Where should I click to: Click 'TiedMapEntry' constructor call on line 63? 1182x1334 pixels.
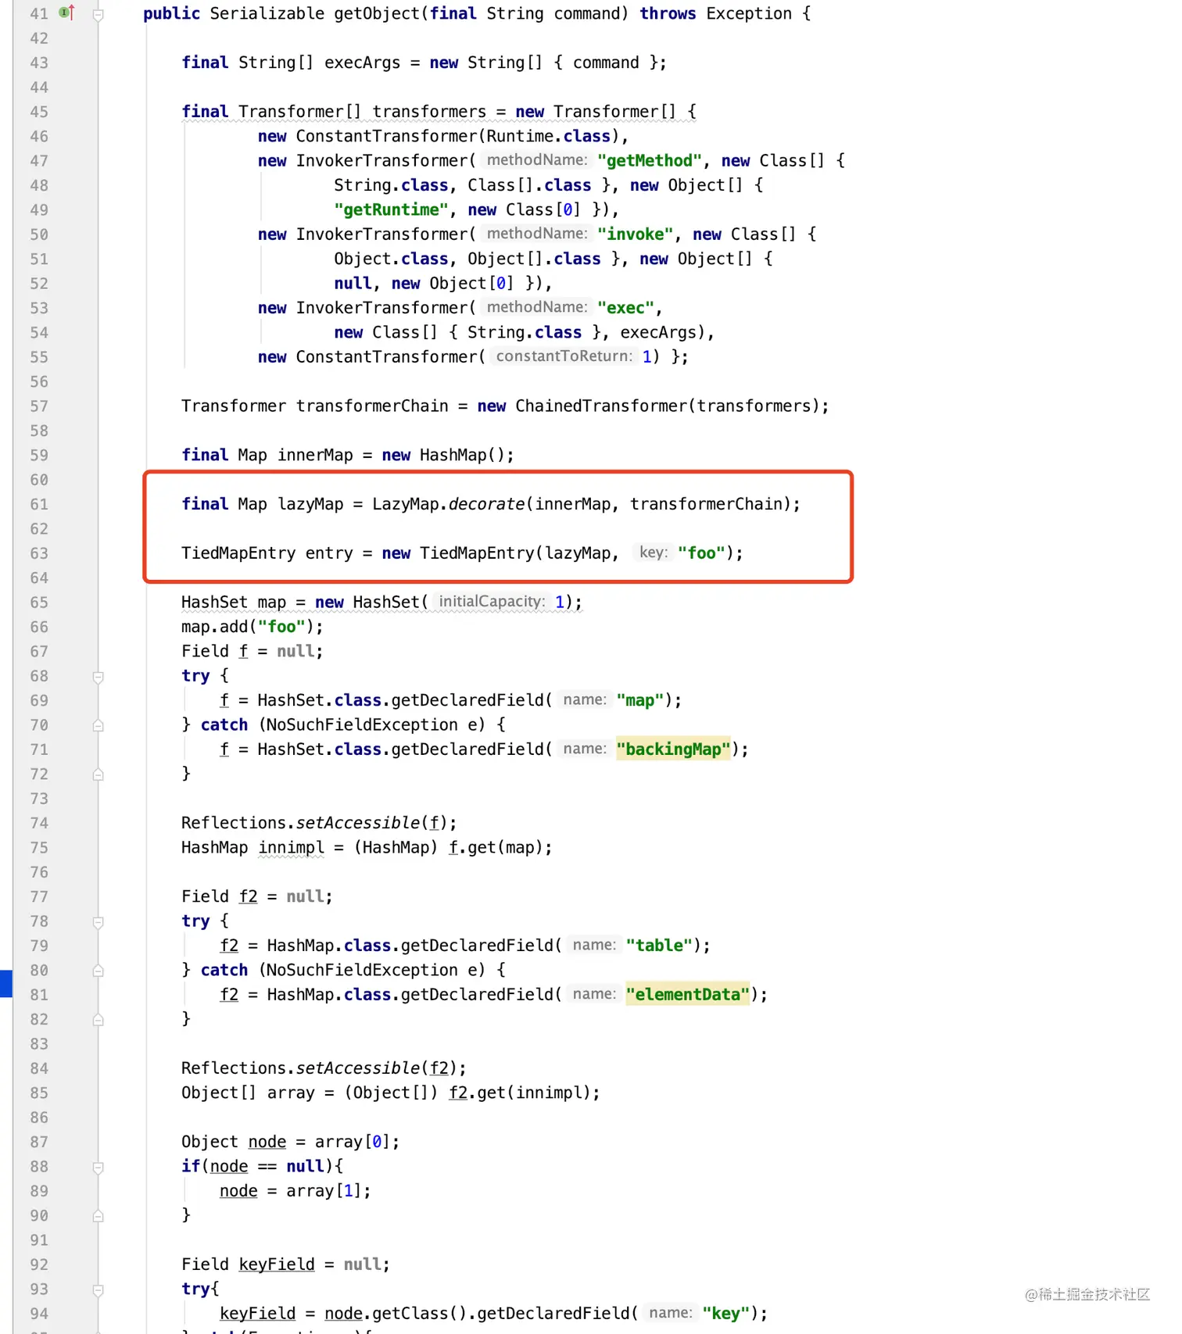pyautogui.click(x=477, y=553)
